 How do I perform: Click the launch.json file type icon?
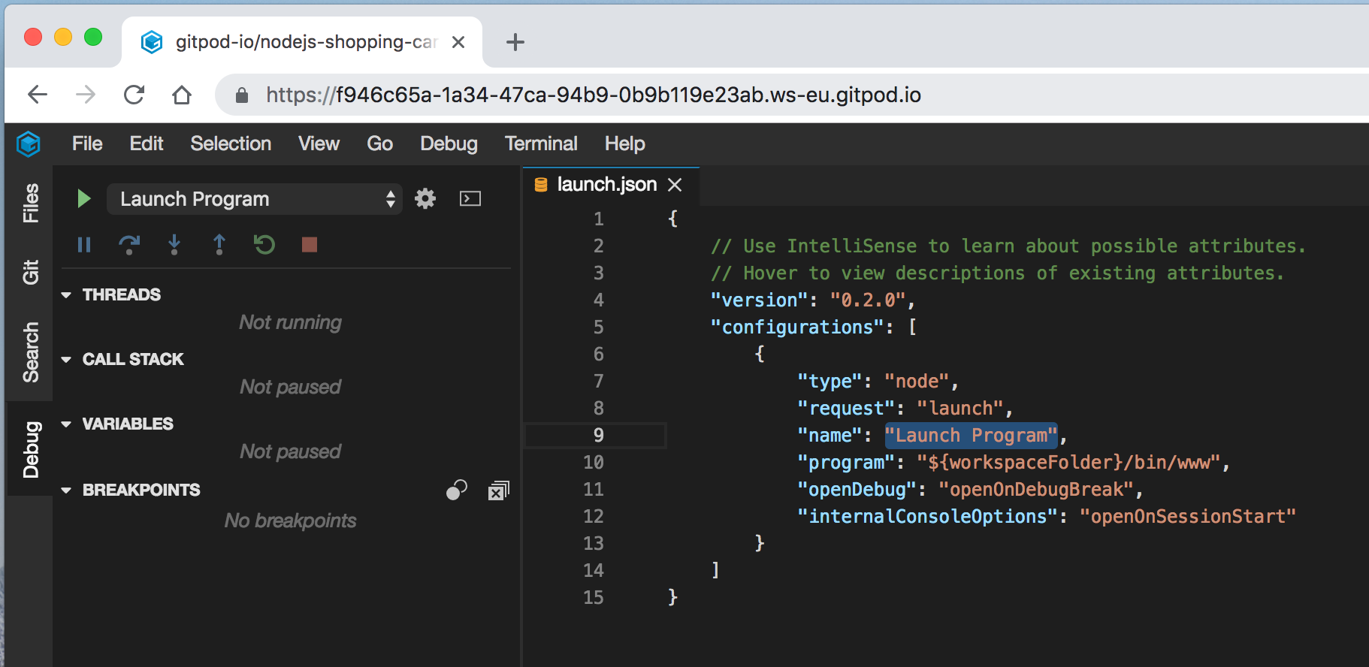point(541,184)
